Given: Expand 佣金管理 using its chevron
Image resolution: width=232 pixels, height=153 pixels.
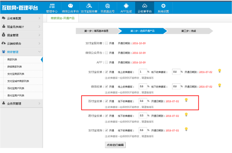Looking at the screenshot, I should [39, 35].
